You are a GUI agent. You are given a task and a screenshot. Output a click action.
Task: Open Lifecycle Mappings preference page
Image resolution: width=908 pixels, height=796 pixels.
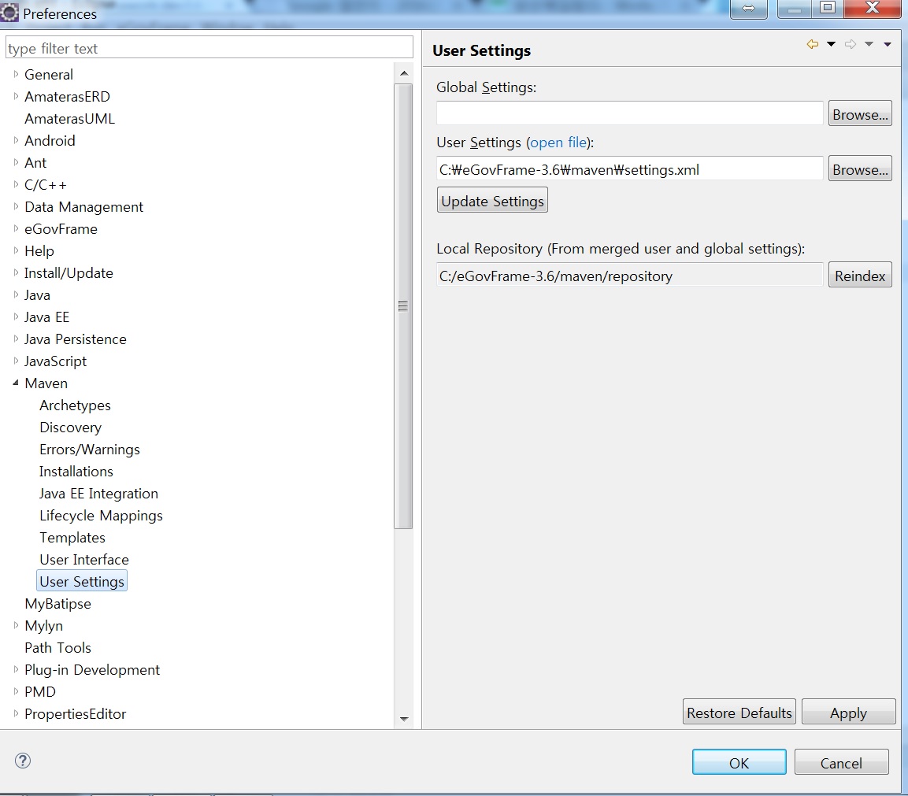tap(101, 516)
